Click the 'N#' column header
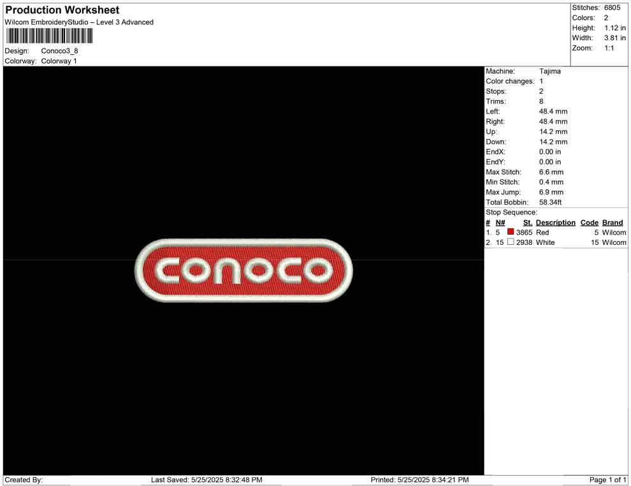Image resolution: width=631 pixels, height=486 pixels. point(500,223)
